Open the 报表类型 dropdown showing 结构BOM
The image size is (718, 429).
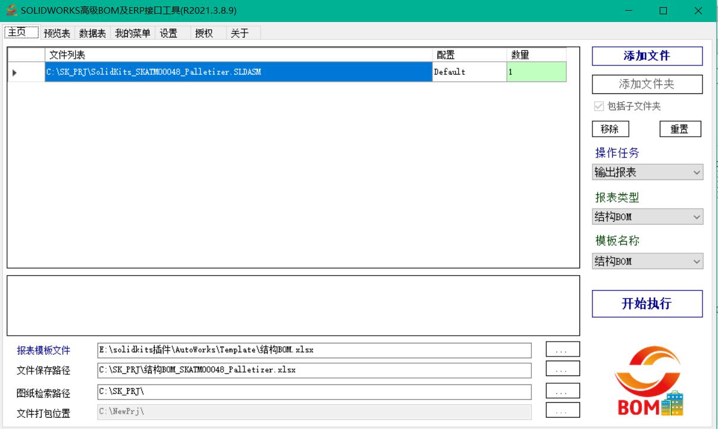coord(647,217)
